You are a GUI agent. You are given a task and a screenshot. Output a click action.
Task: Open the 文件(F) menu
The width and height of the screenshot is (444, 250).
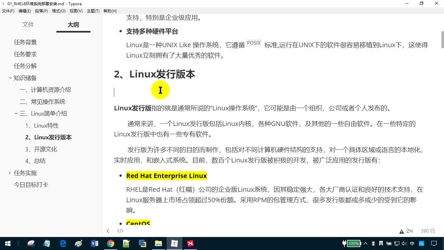(8, 11)
